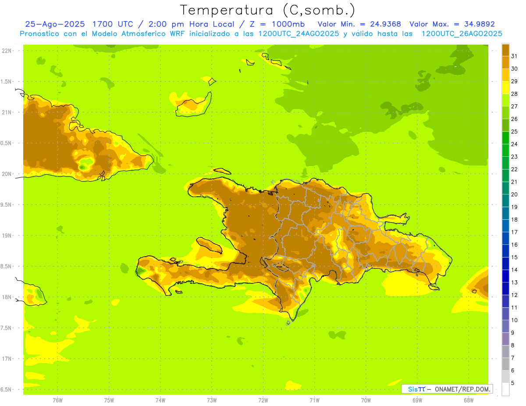Click the '69W' longitude axis label

[x=417, y=400]
